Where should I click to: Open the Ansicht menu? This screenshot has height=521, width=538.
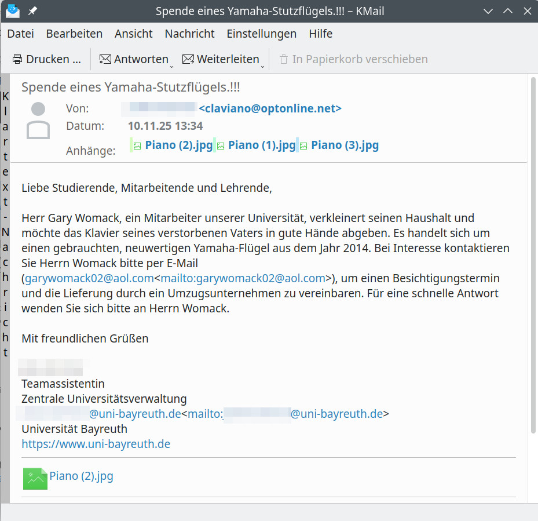point(133,34)
